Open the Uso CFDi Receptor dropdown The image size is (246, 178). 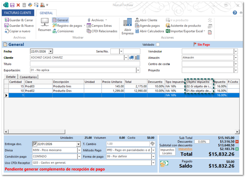153,163
